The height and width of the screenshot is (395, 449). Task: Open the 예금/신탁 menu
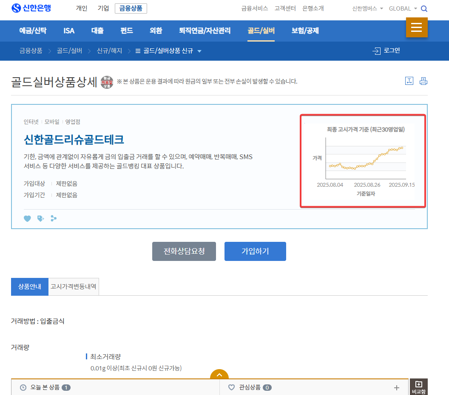[33, 31]
